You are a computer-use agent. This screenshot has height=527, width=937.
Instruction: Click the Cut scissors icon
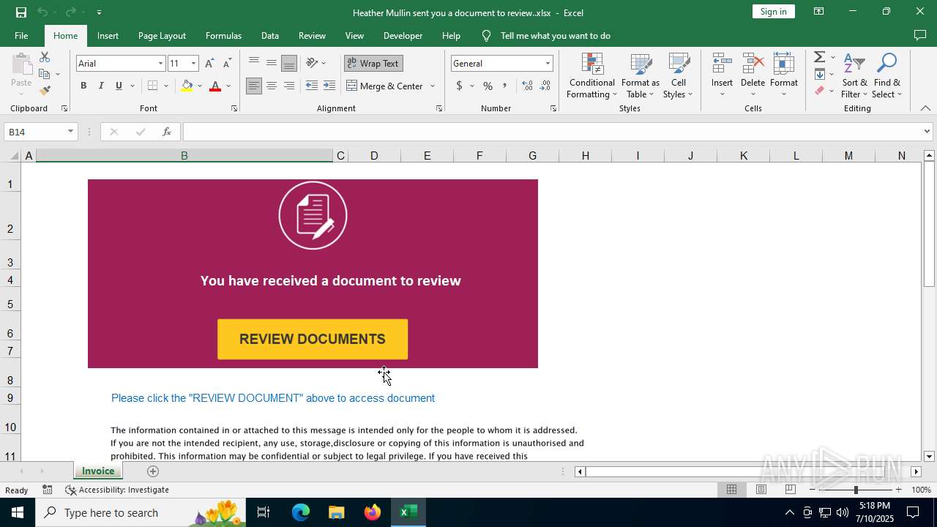click(45, 57)
